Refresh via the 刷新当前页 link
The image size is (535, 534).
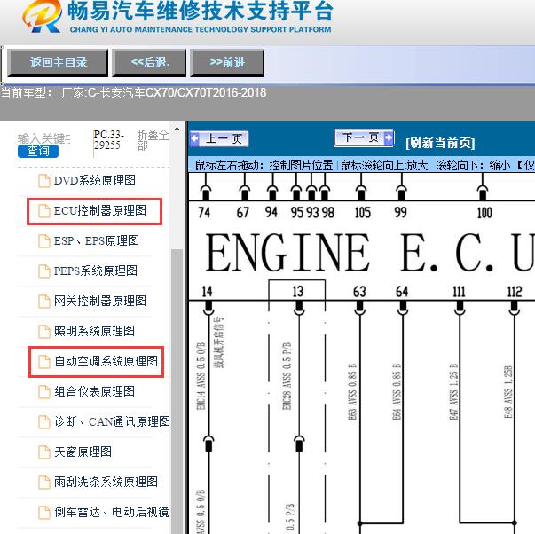point(440,143)
